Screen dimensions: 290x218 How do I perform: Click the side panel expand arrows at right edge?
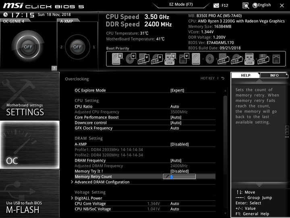[287, 137]
